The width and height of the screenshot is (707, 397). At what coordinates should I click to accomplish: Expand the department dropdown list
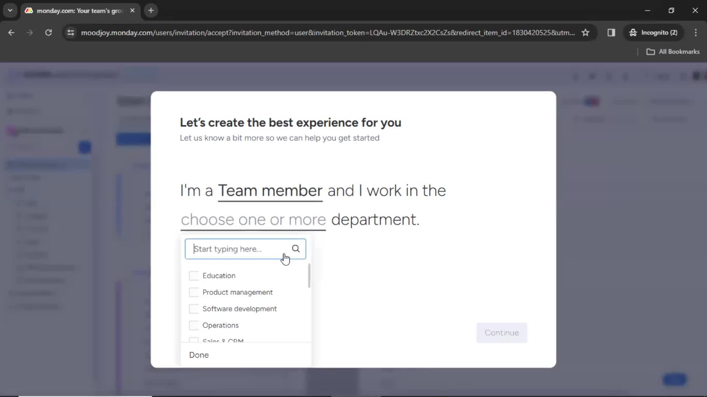pyautogui.click(x=253, y=219)
